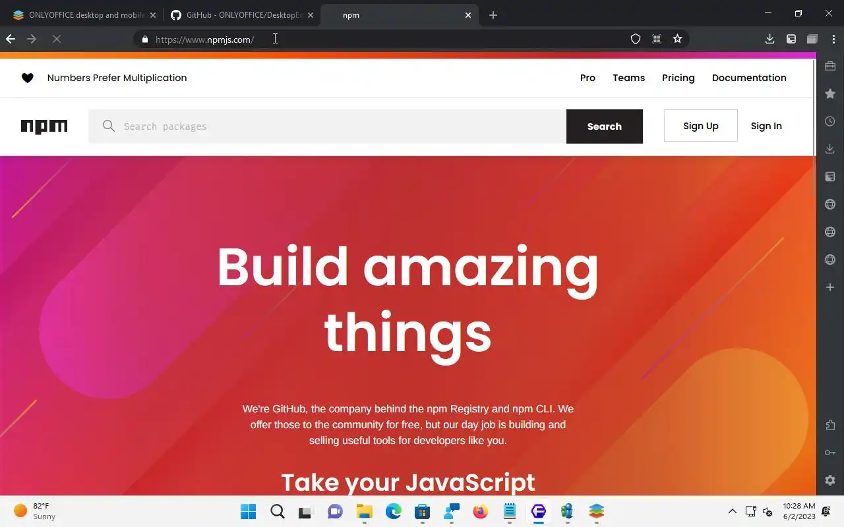Show site security lock info
Screen dimensions: 844x527
(x=145, y=40)
